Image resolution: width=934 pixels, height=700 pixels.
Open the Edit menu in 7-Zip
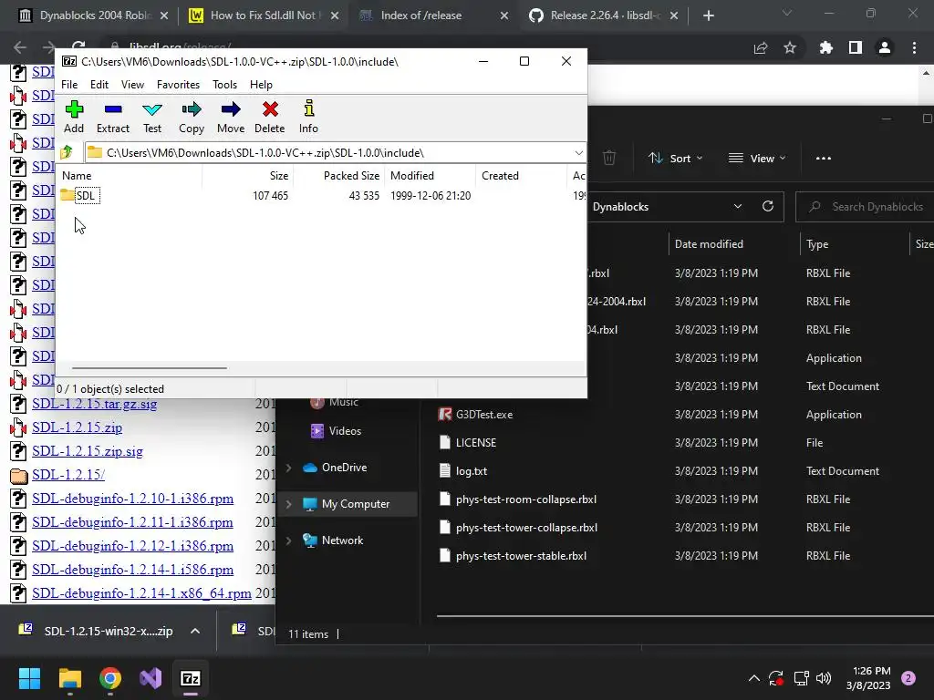(x=99, y=85)
